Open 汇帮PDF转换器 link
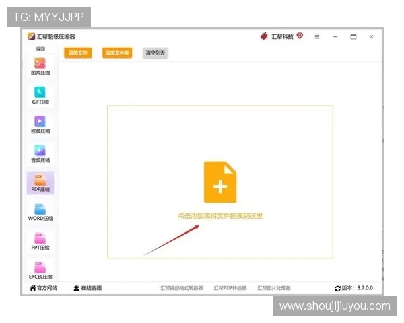The image size is (404, 323). pyautogui.click(x=230, y=288)
